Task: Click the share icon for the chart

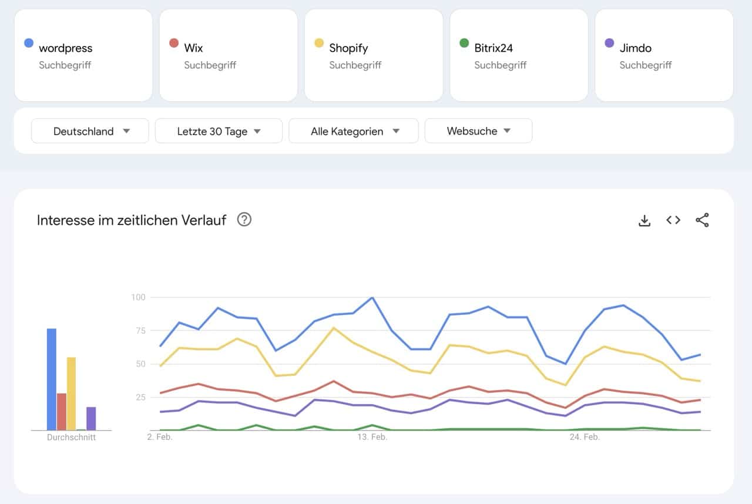Action: pyautogui.click(x=702, y=220)
